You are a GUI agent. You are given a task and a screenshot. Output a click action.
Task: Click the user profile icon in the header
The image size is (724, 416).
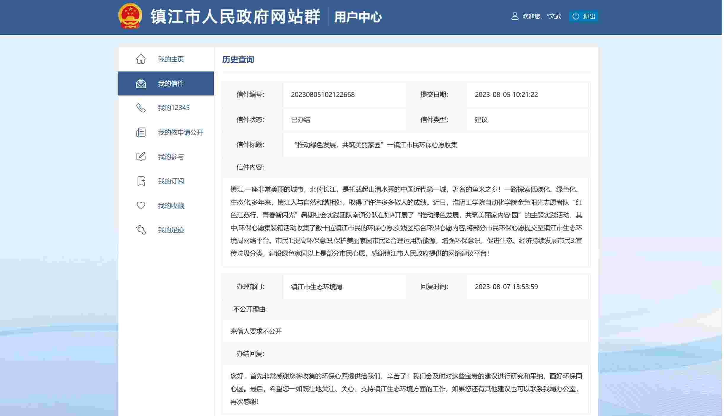tap(514, 16)
